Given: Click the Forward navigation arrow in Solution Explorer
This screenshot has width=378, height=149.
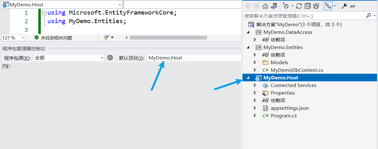Looking at the screenshot, I should pyautogui.click(x=256, y=6).
